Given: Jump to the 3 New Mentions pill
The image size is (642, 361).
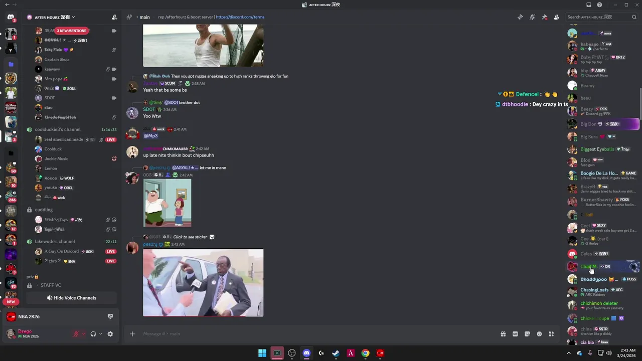Looking at the screenshot, I should (72, 31).
